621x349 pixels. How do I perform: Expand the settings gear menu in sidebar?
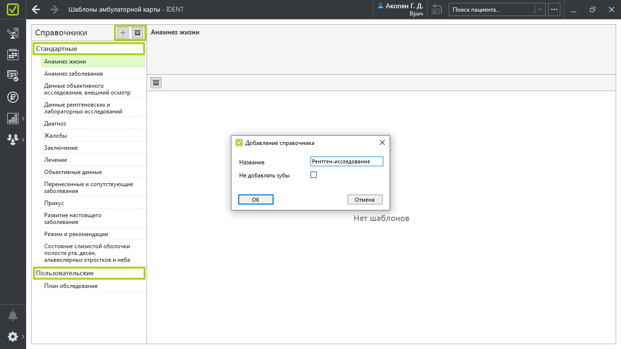point(13,336)
